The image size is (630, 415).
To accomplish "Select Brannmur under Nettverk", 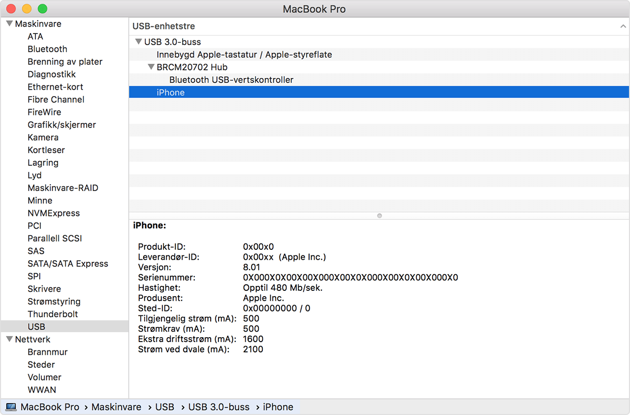I will click(x=48, y=352).
